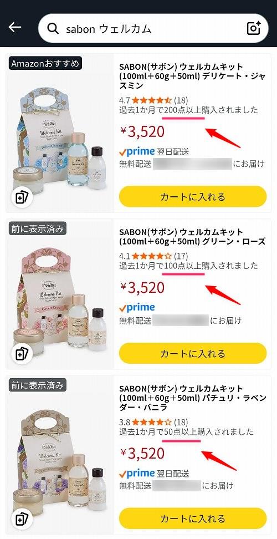
Task: Open the デリケート・ジャスミン product title
Action: coord(192,76)
